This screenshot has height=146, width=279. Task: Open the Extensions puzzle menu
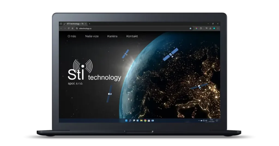coord(201,28)
